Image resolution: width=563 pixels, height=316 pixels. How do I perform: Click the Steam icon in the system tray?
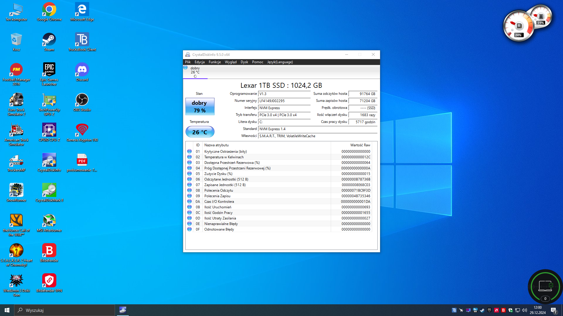pyautogui.click(x=482, y=310)
